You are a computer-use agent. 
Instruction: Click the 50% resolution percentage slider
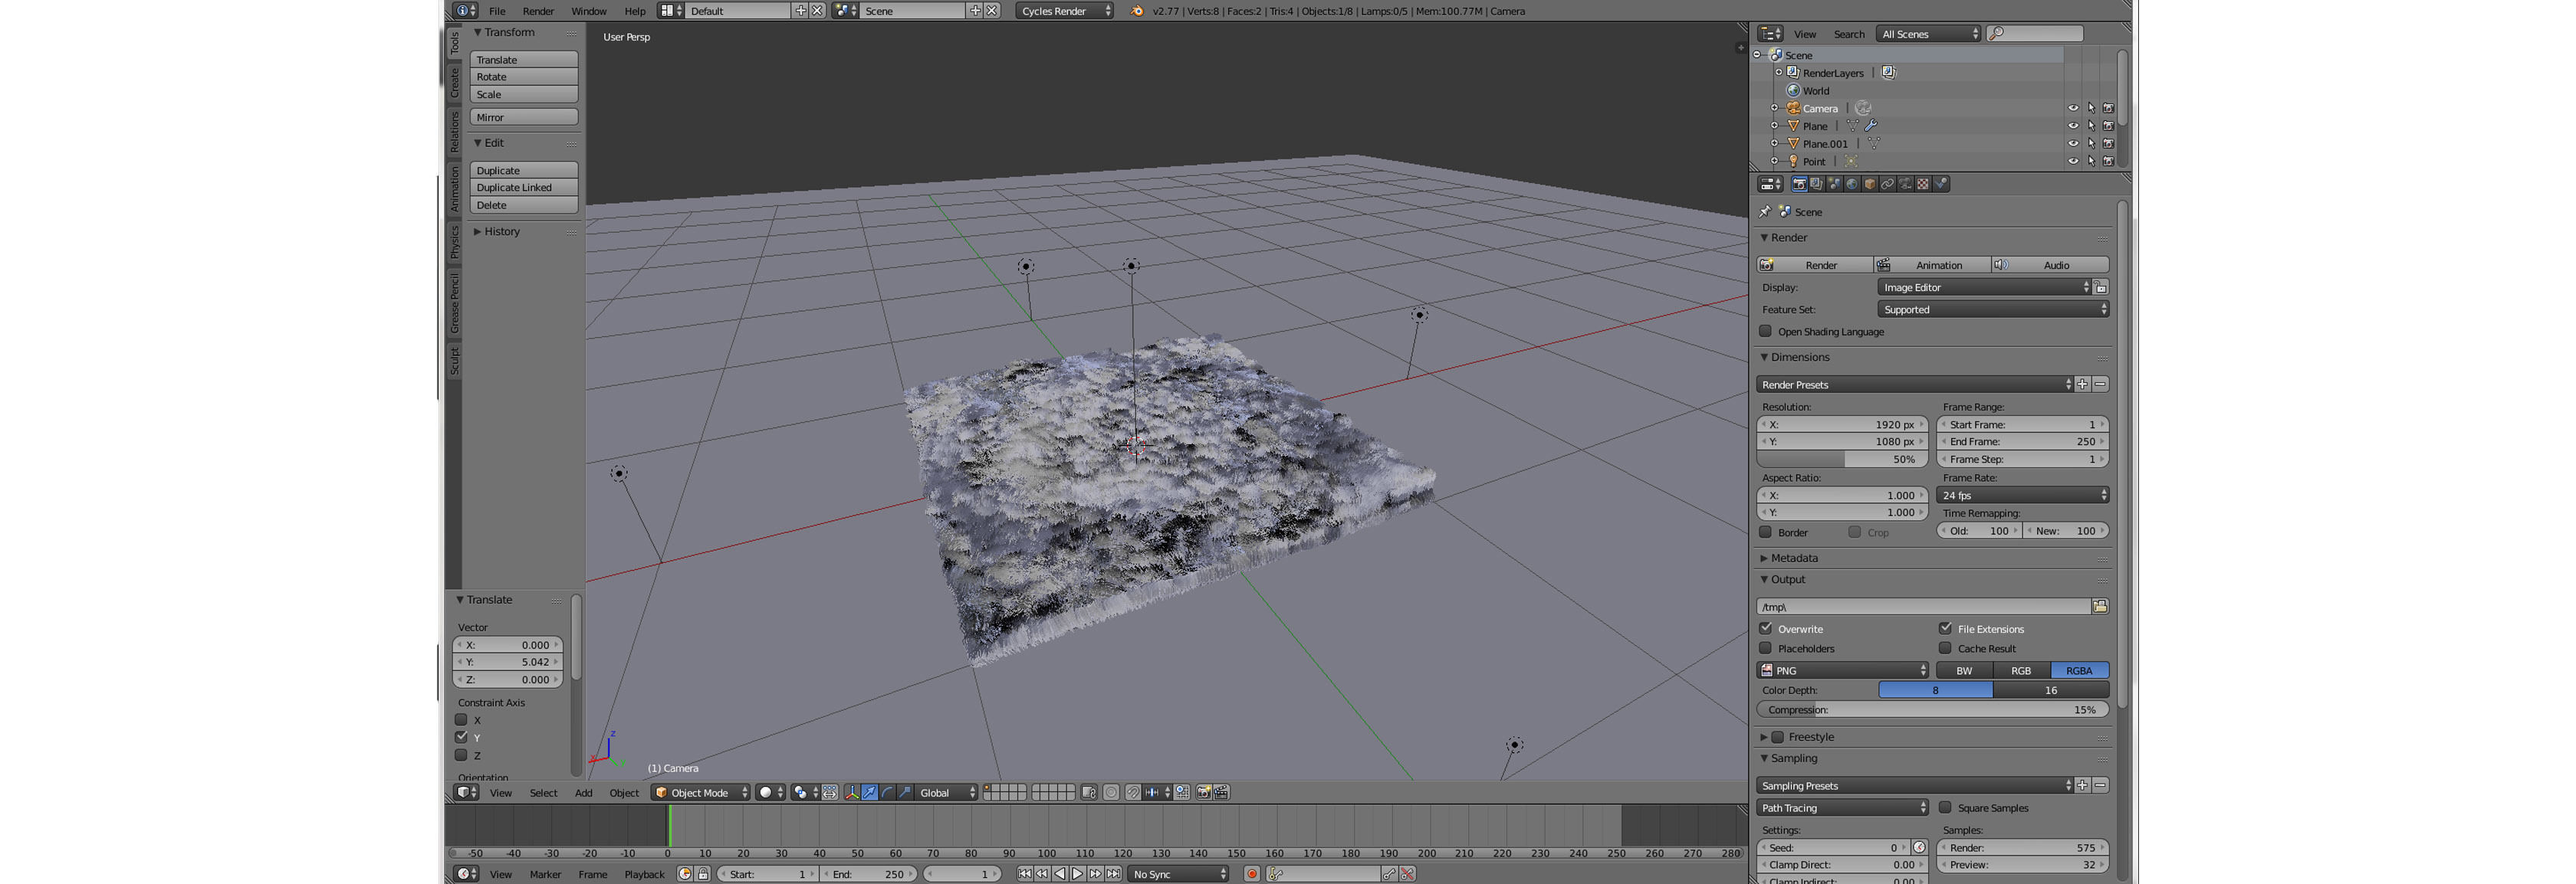coord(1842,460)
